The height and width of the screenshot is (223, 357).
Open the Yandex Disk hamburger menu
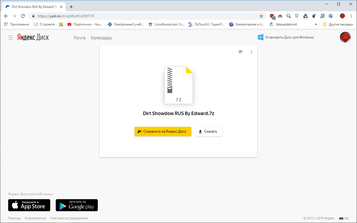tap(11, 37)
